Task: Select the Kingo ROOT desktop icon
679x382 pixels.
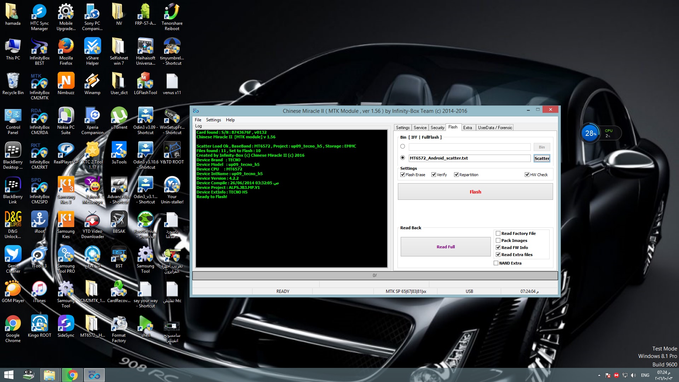Action: (x=39, y=326)
